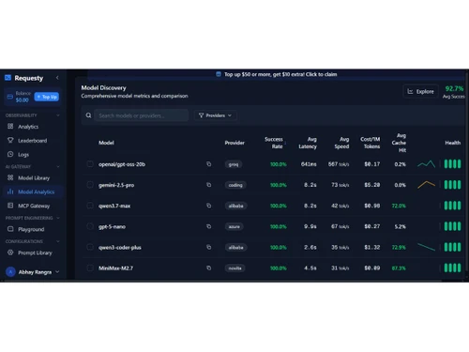Open Model Library in the sidebar

pos(34,177)
